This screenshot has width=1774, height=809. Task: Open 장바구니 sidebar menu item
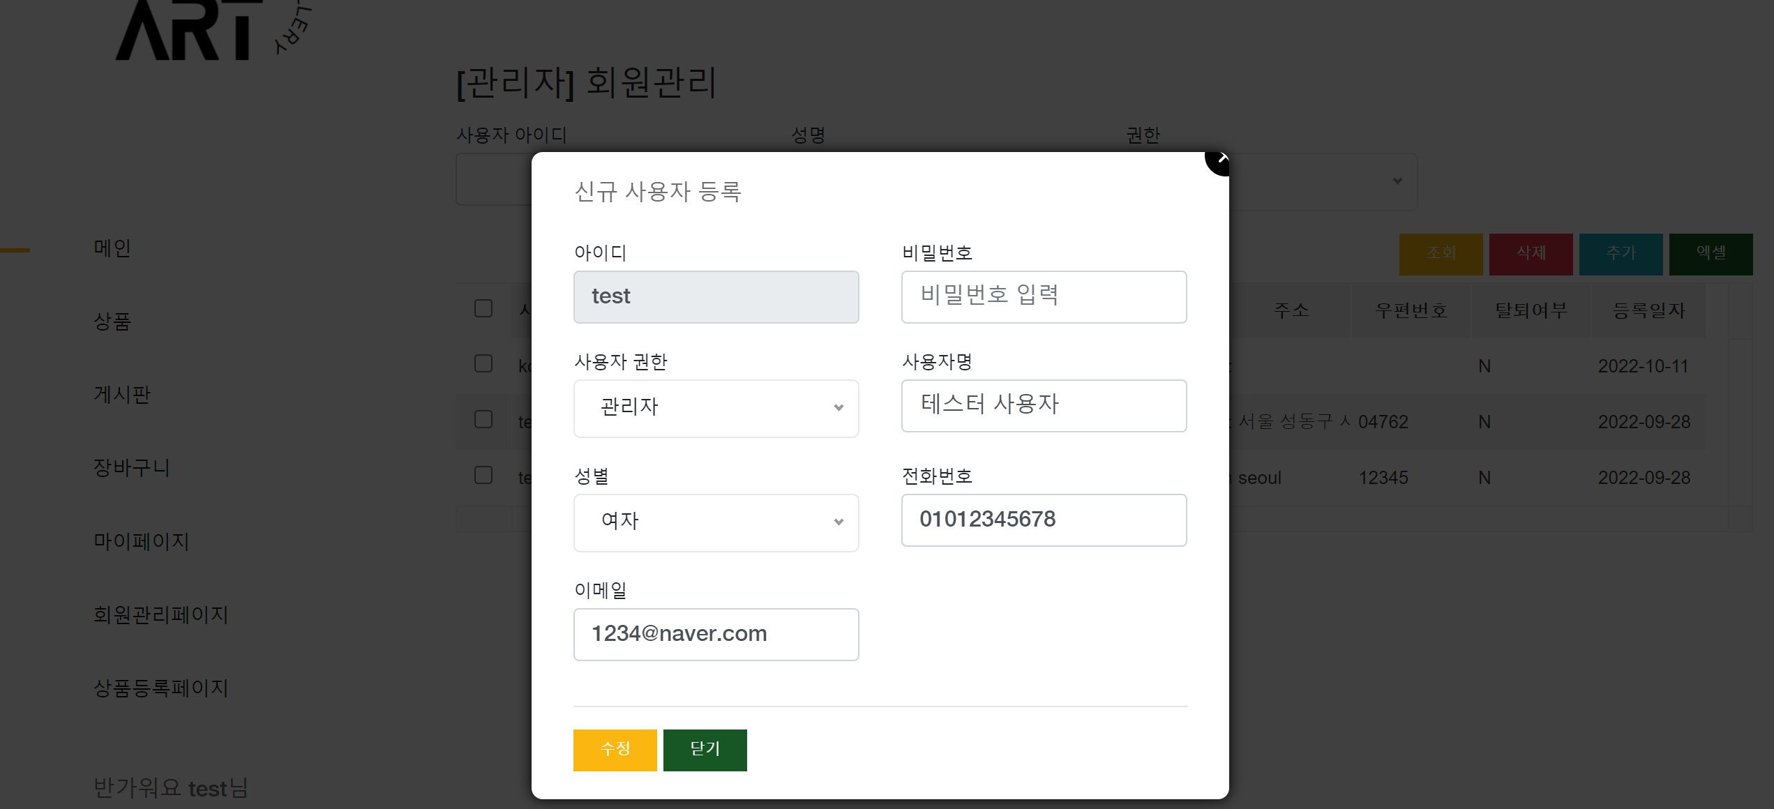pos(131,468)
